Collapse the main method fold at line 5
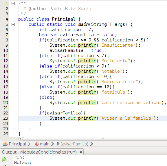The height and width of the screenshot is (166, 167). pos(13,25)
